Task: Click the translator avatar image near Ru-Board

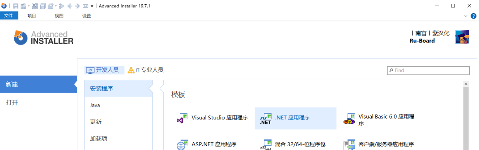Action: (x=462, y=37)
